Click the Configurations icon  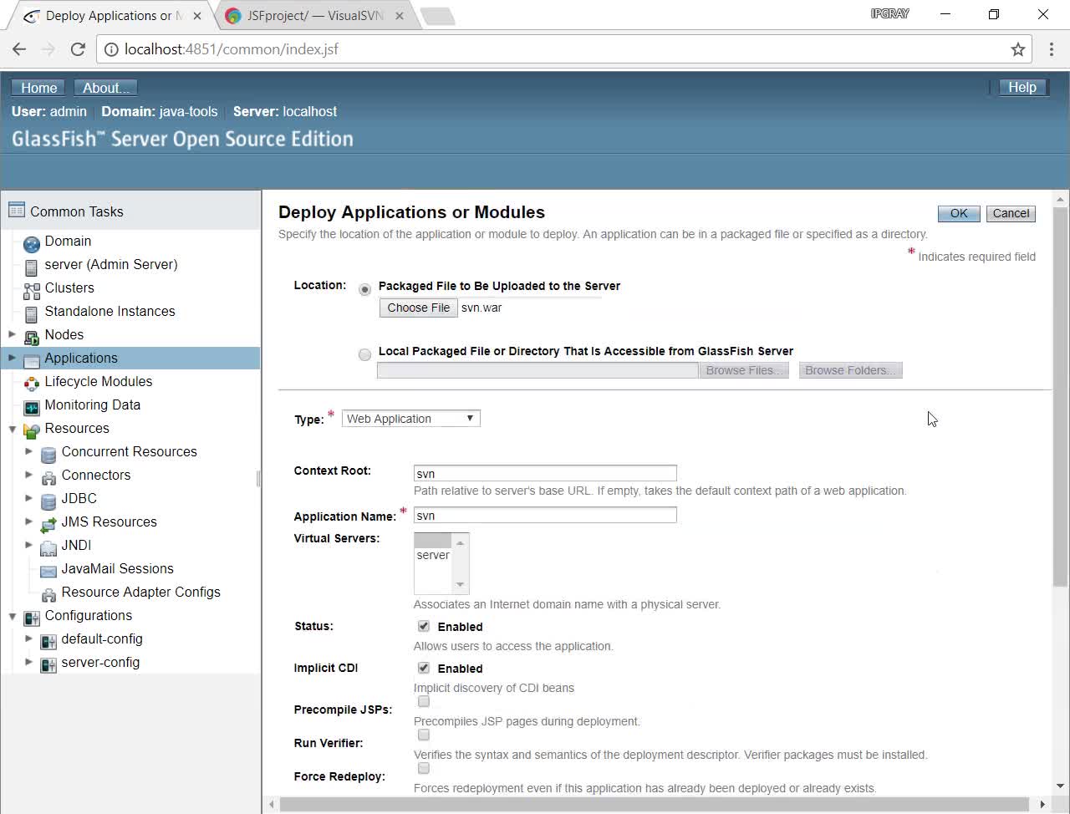pos(32,618)
